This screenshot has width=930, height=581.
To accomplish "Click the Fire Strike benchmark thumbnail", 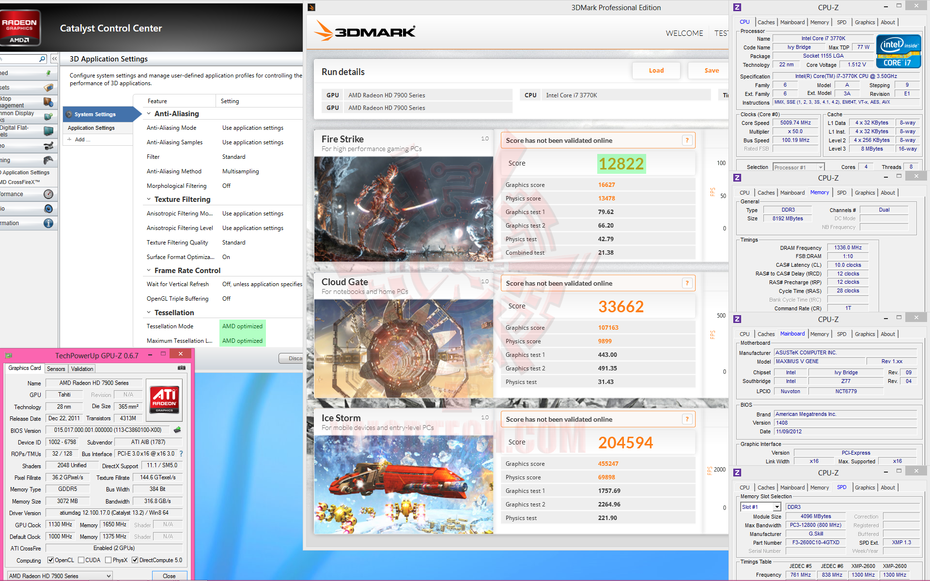I will click(403, 209).
